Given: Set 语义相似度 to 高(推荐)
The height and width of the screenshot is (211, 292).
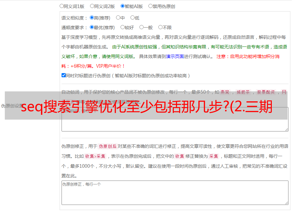Looking at the screenshot, I should (92, 18).
